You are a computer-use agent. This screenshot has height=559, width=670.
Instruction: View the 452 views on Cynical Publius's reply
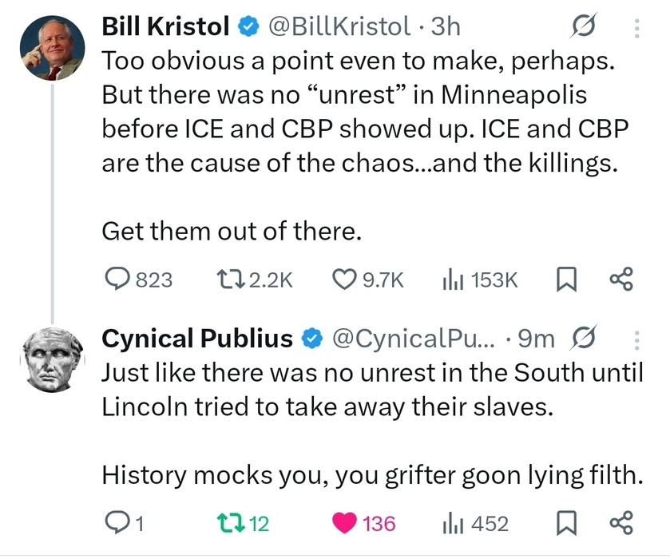[x=452, y=523]
